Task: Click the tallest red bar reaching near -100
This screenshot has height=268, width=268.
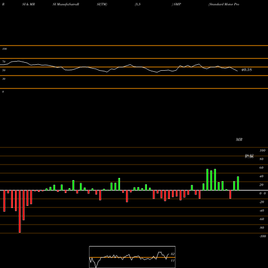Action: point(20,211)
